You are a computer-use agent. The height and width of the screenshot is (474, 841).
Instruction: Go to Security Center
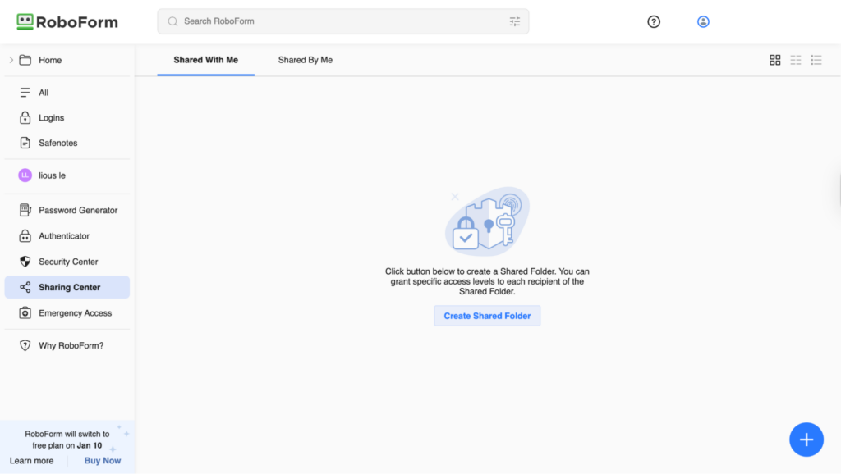(x=67, y=262)
